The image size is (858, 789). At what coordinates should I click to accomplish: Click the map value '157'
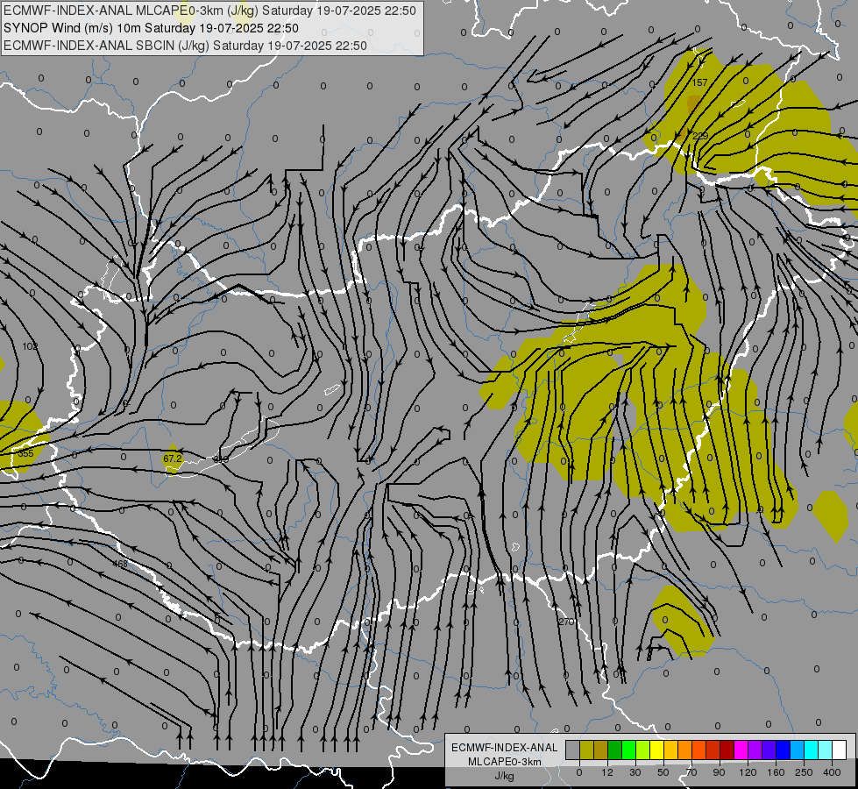[700, 82]
